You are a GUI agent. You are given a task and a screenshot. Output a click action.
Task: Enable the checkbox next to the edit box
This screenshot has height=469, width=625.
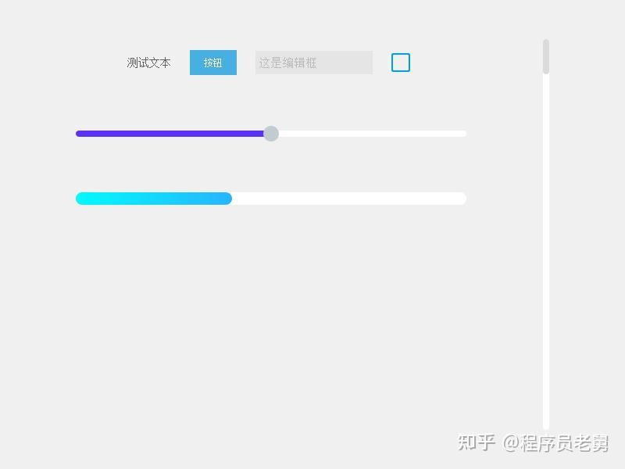point(400,62)
